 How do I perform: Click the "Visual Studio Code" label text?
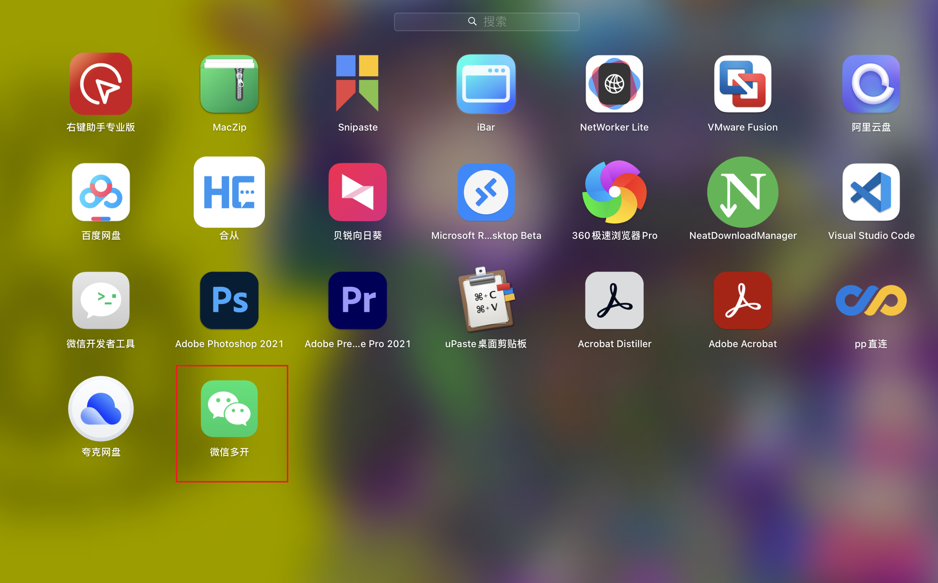871,235
